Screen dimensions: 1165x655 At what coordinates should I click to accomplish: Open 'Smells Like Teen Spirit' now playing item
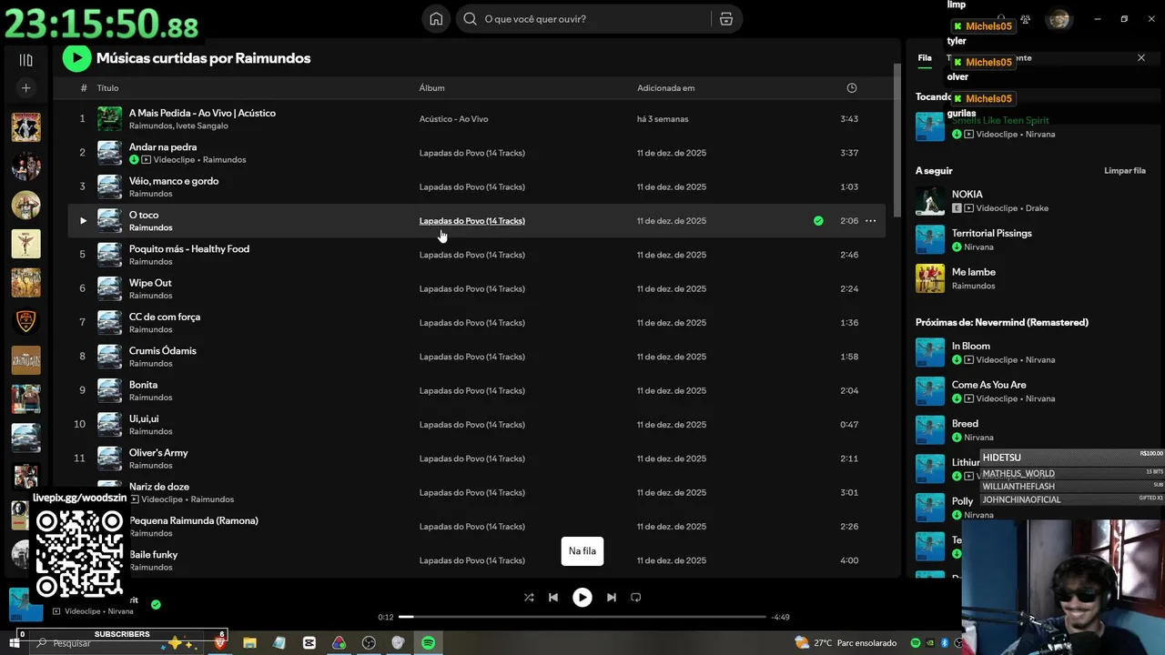[1031, 126]
